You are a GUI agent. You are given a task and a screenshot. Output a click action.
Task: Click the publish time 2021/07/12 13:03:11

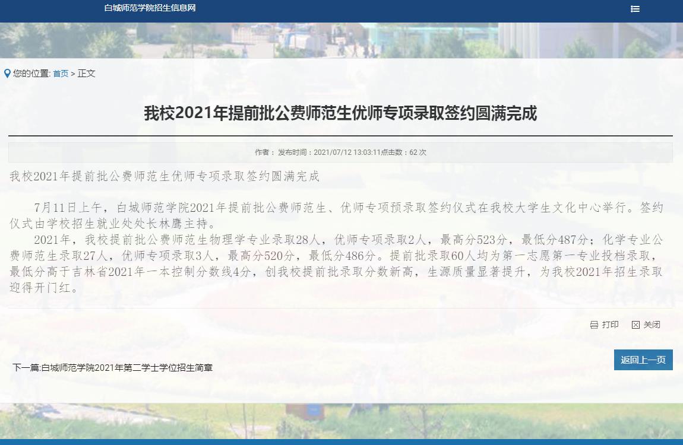pyautogui.click(x=347, y=152)
